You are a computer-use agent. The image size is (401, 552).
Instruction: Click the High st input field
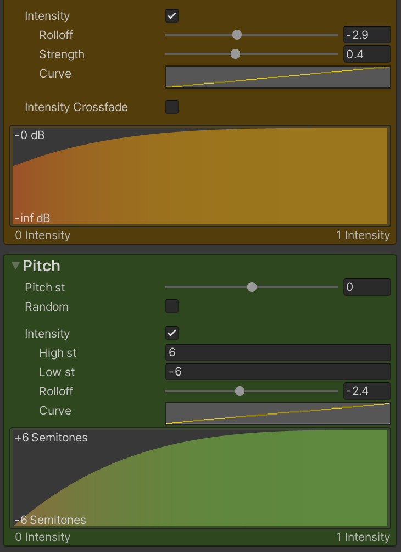[x=278, y=352]
